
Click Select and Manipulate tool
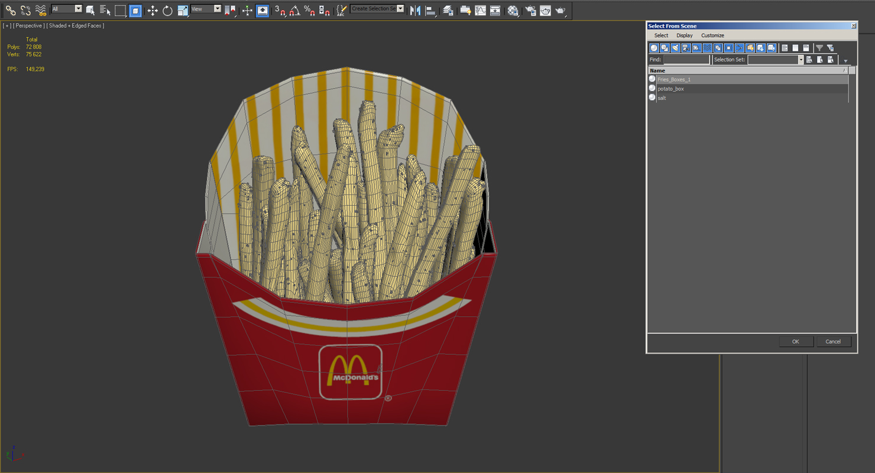[247, 10]
